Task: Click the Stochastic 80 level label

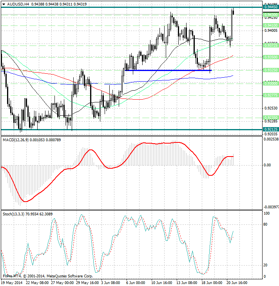Action: [x=266, y=224]
